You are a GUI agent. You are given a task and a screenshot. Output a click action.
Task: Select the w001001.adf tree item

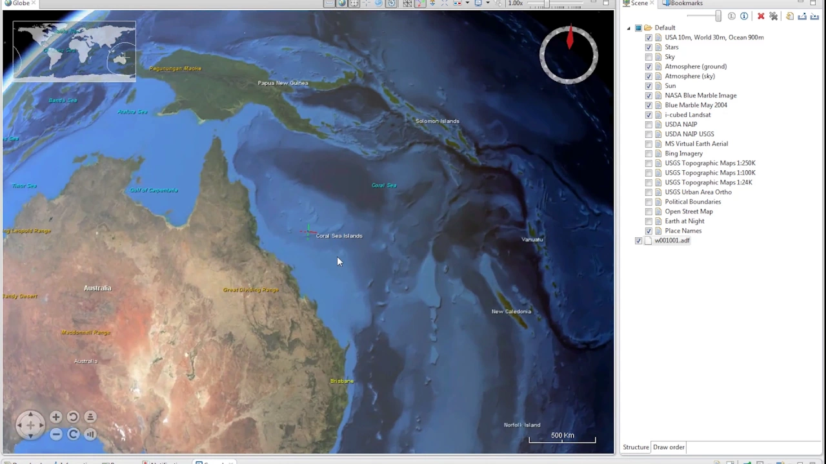coord(672,240)
